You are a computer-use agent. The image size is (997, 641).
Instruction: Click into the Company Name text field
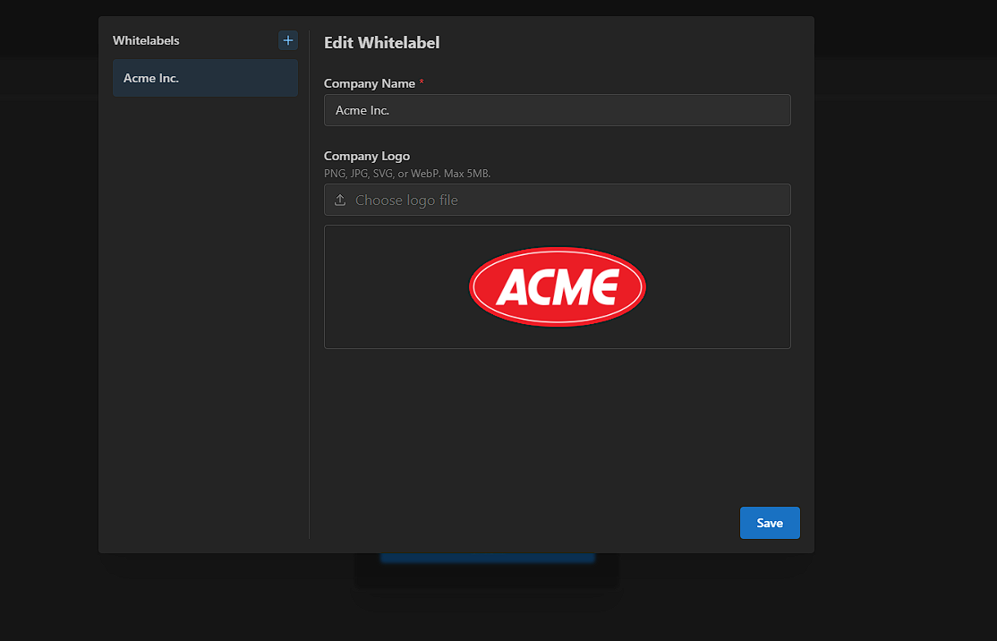click(557, 110)
